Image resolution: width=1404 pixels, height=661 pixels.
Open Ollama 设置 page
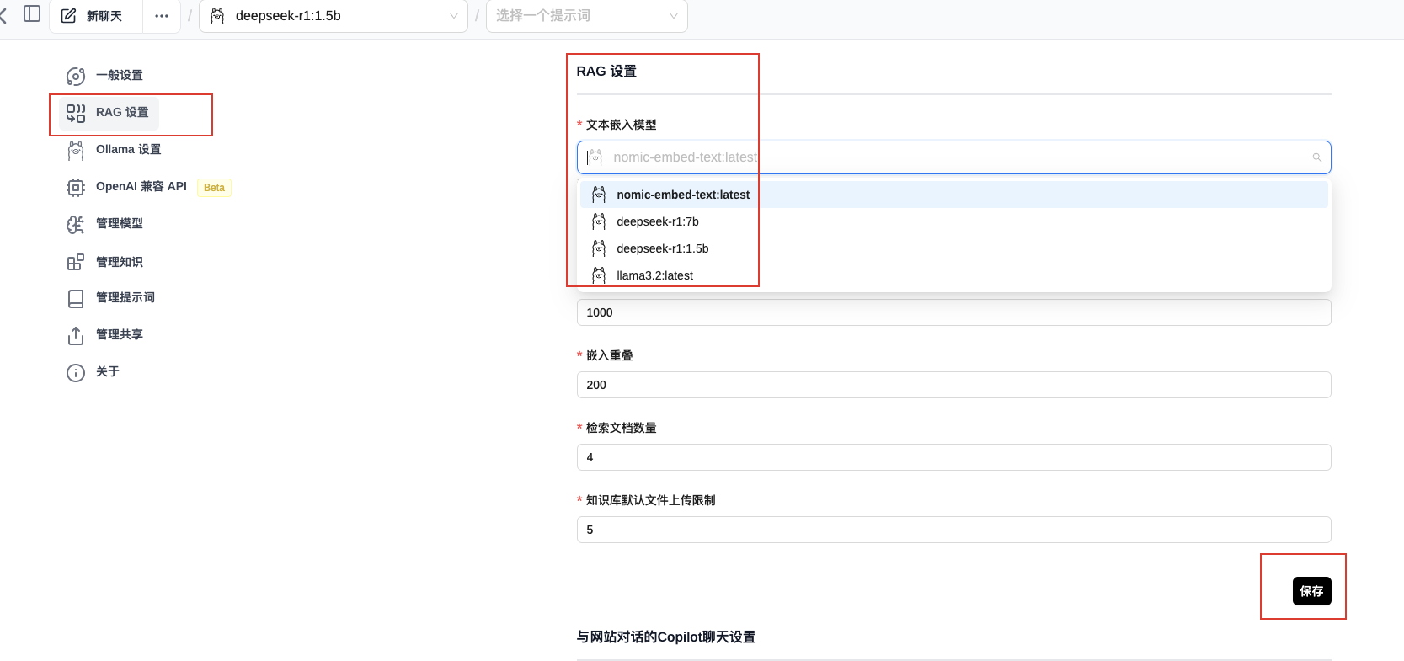(x=128, y=149)
